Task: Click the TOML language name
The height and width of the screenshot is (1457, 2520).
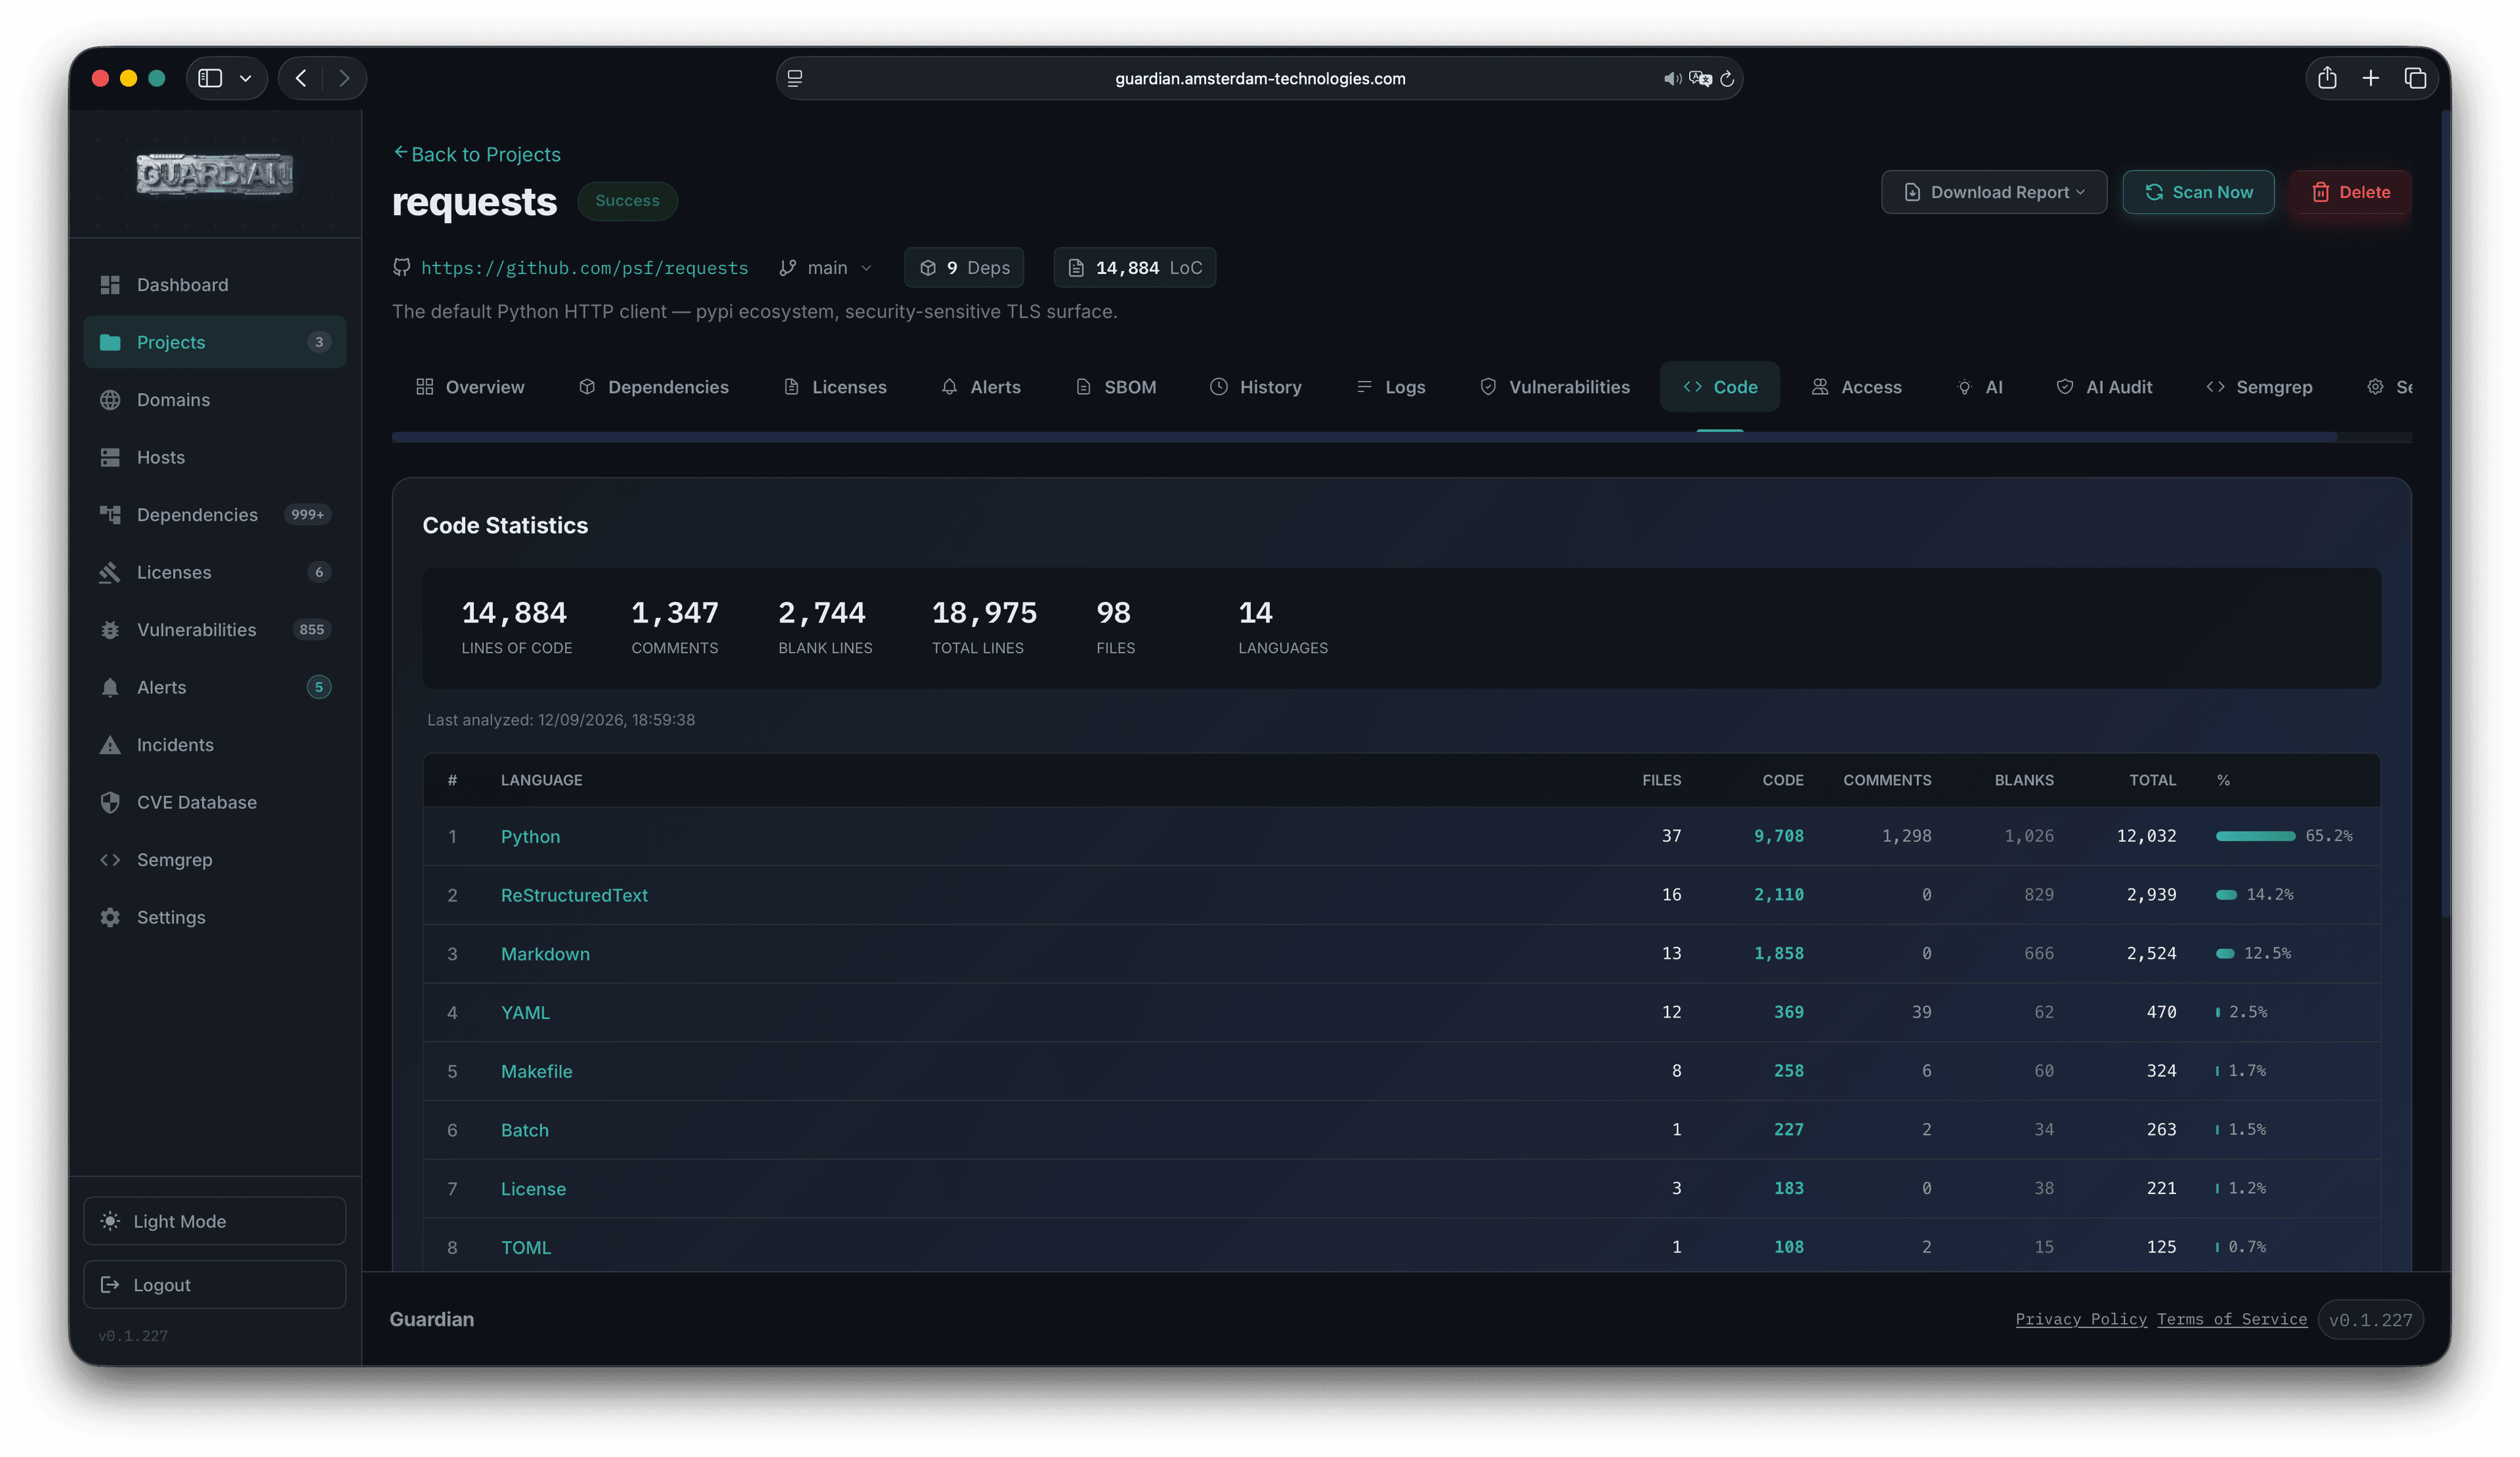Action: pos(526,1247)
